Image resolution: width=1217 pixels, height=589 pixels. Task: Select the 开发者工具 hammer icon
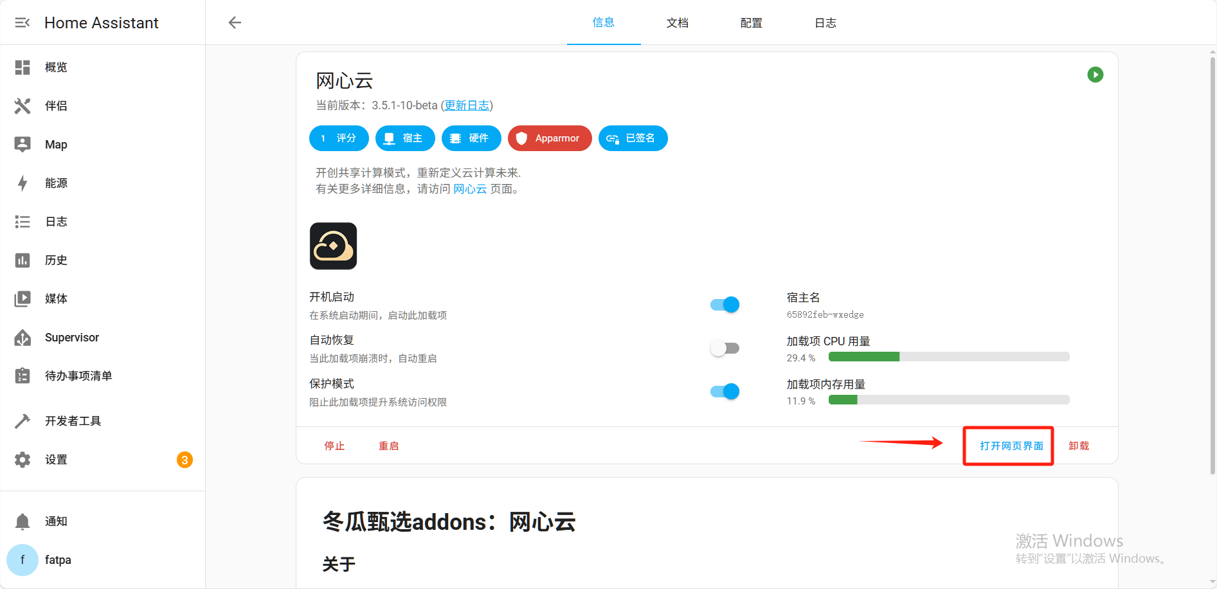[23, 421]
